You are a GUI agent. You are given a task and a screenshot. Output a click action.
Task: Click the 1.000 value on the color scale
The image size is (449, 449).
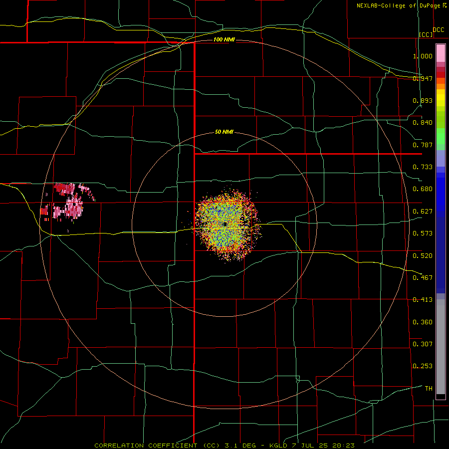click(423, 56)
